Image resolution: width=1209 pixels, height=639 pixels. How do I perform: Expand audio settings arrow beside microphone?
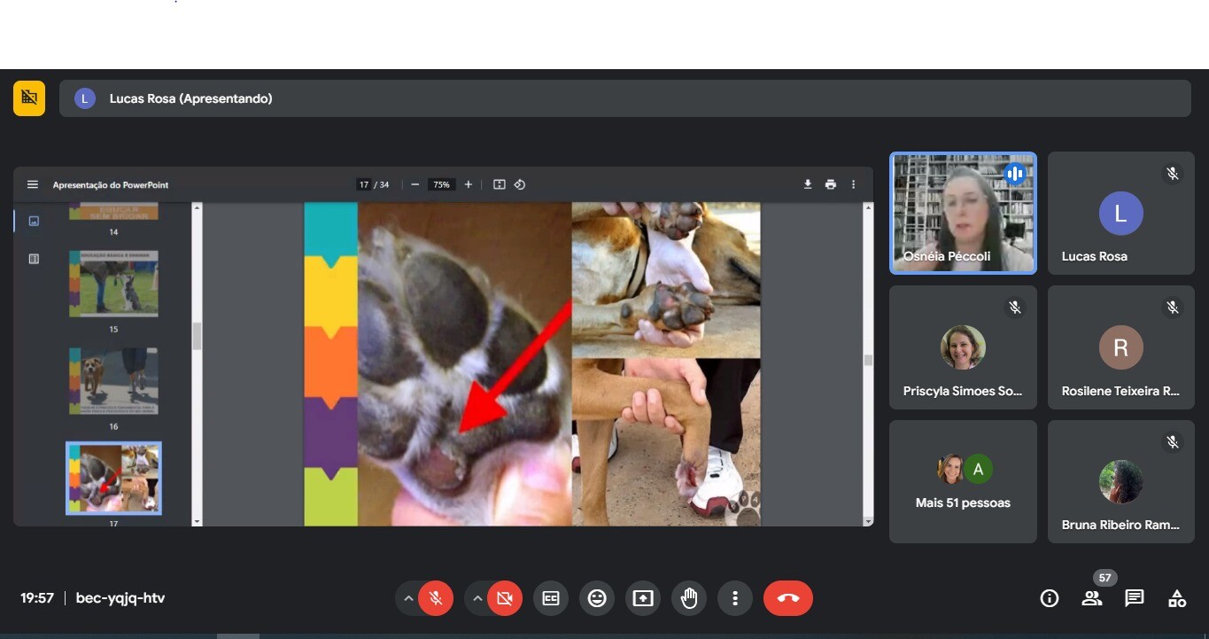[x=408, y=598]
